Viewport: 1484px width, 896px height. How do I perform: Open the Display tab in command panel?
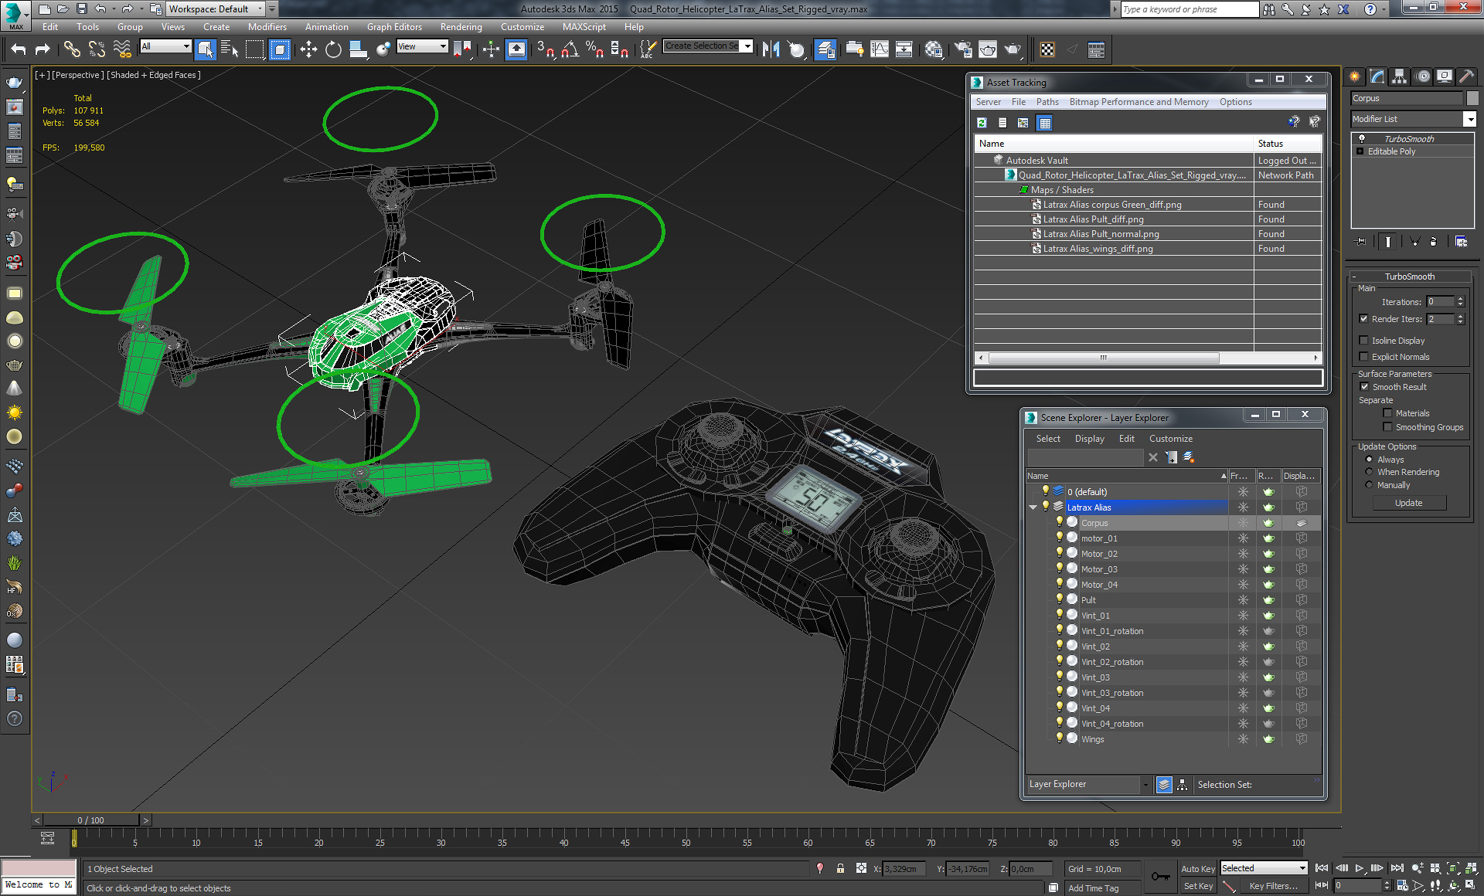pyautogui.click(x=1445, y=76)
